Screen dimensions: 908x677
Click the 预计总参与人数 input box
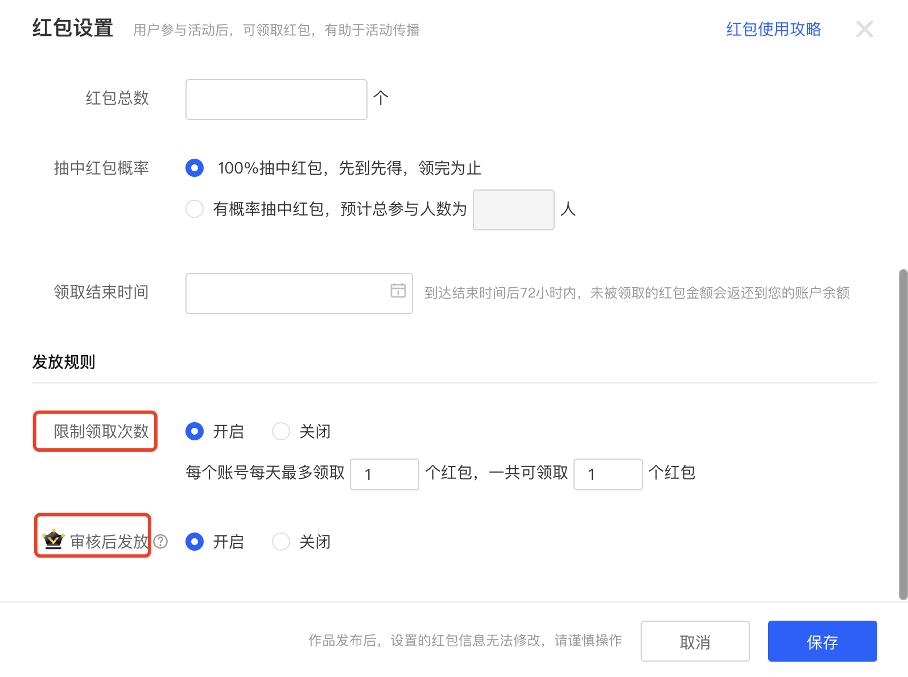(513, 210)
